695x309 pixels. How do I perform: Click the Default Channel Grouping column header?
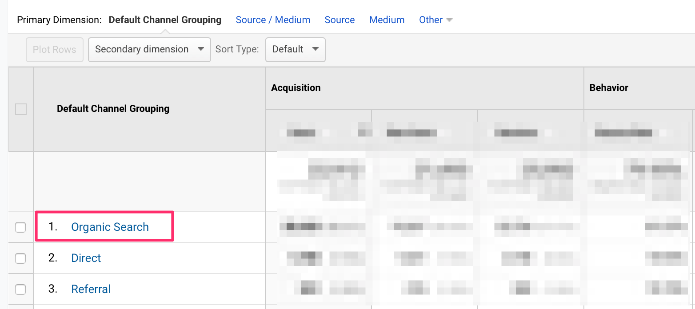(x=113, y=109)
